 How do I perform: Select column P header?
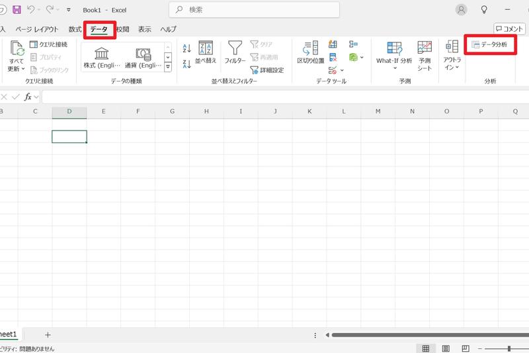point(481,111)
